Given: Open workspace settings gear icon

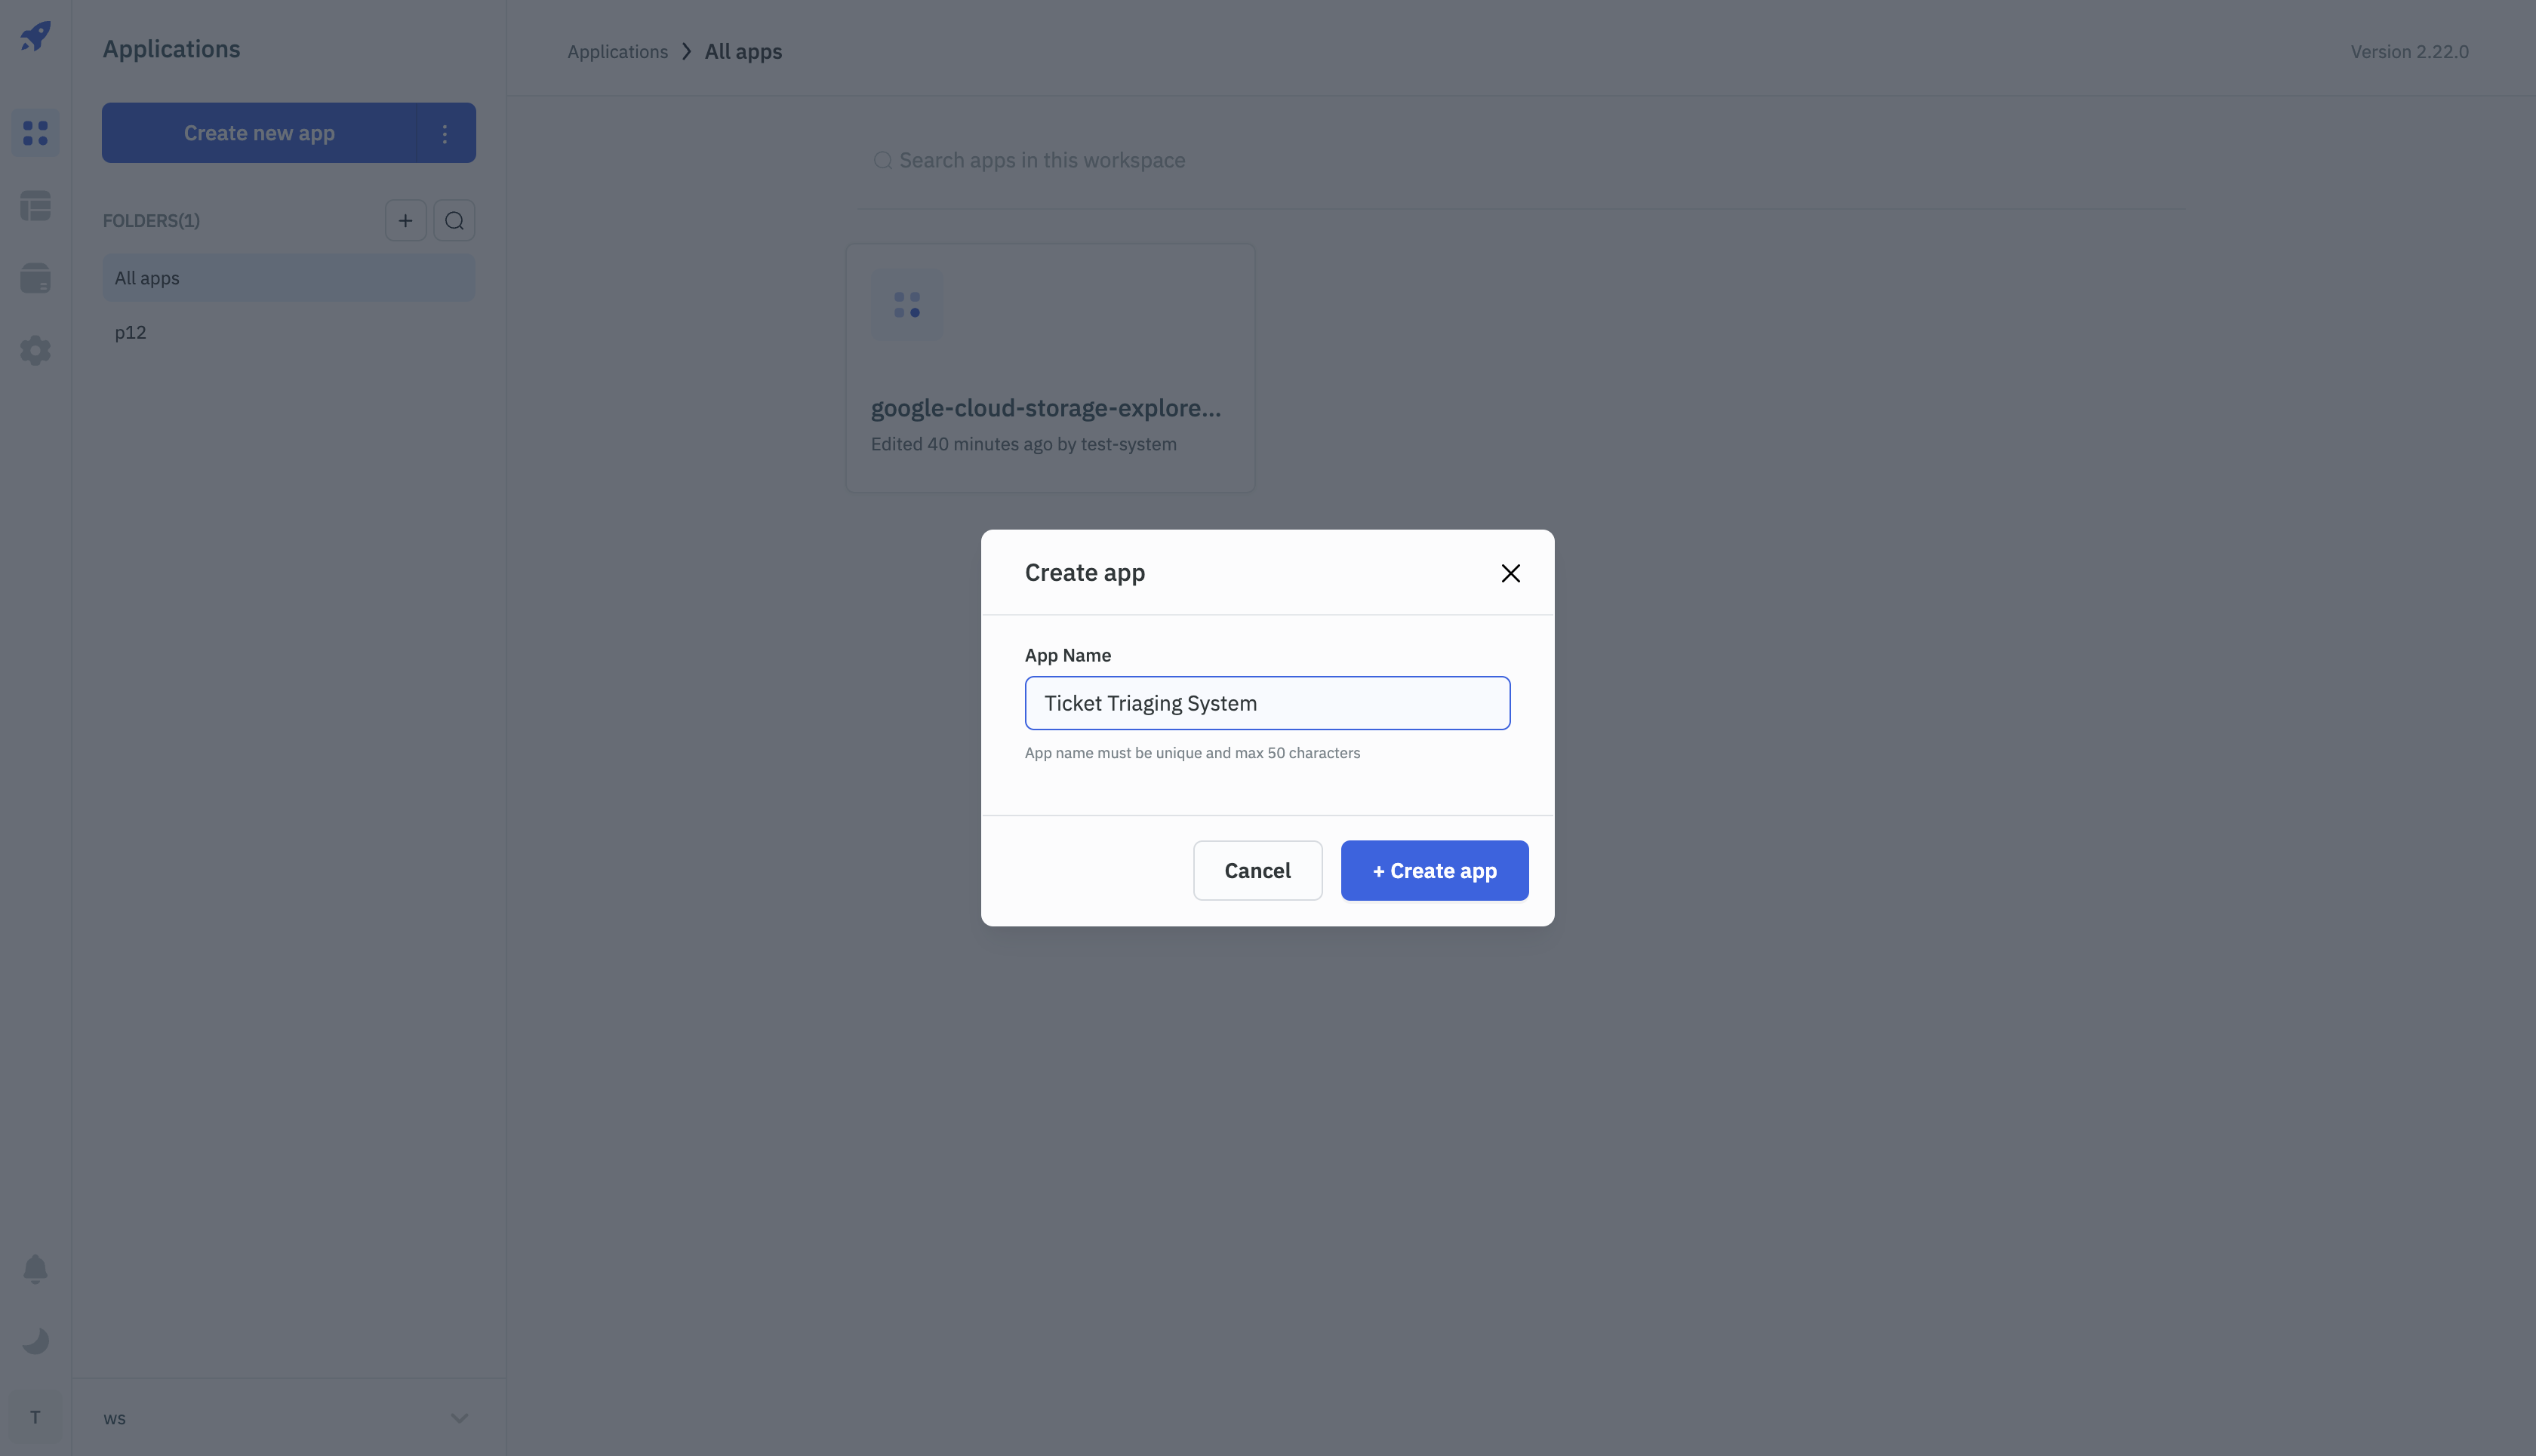Looking at the screenshot, I should pyautogui.click(x=35, y=350).
